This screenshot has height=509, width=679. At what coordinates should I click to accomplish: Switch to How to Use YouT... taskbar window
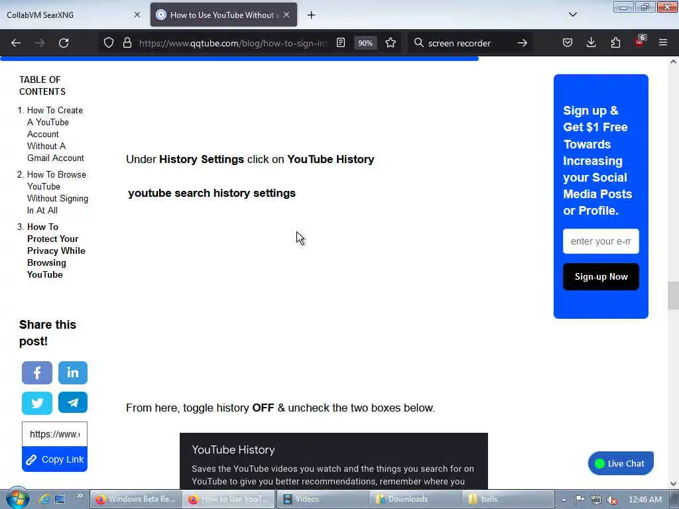point(229,499)
